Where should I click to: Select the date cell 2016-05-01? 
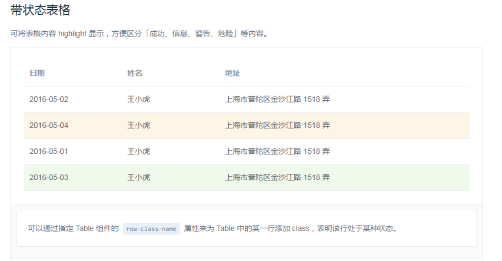tap(49, 151)
